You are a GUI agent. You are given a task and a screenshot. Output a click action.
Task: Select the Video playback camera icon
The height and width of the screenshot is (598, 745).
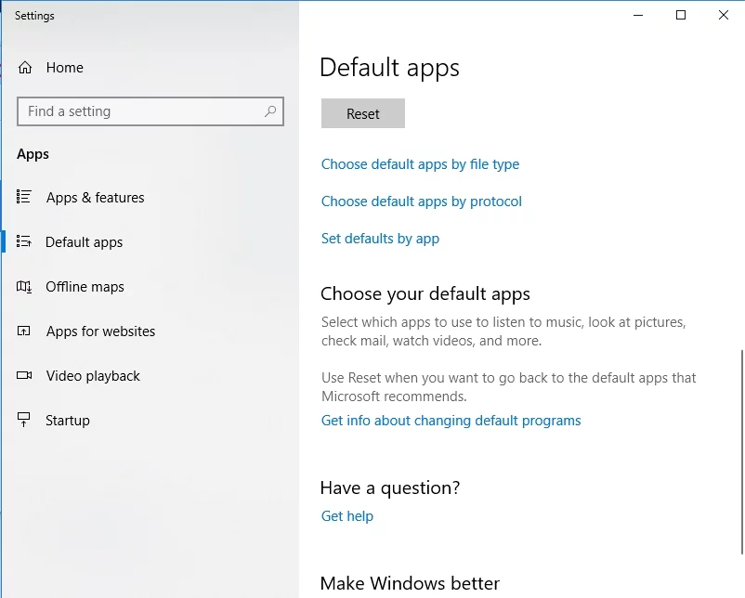click(24, 376)
